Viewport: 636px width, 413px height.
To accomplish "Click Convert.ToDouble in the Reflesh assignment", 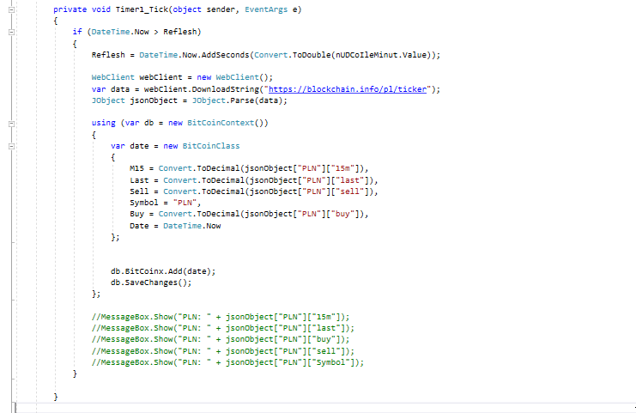I will (x=293, y=55).
